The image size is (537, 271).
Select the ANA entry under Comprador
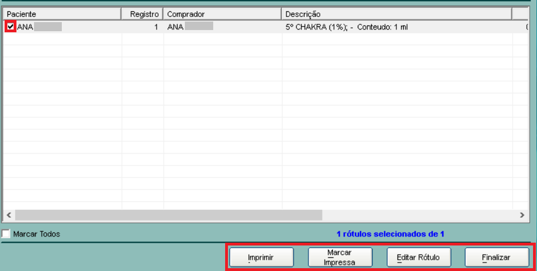point(190,27)
